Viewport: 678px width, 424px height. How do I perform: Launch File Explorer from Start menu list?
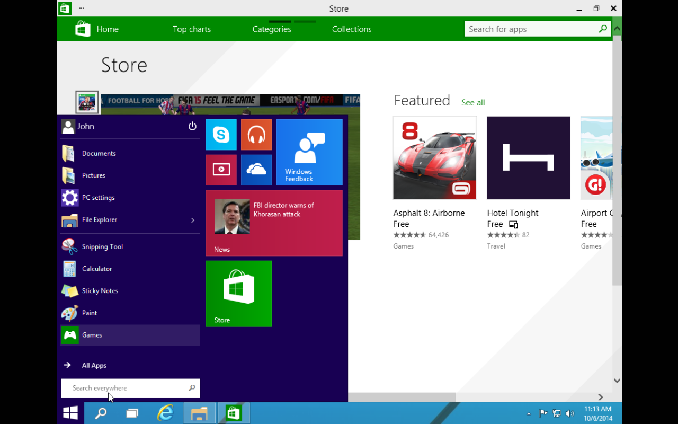(123, 220)
